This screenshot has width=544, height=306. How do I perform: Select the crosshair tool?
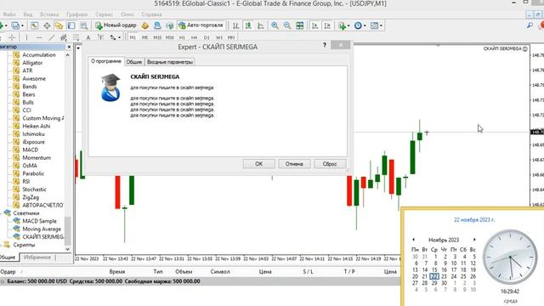pyautogui.click(x=12, y=37)
